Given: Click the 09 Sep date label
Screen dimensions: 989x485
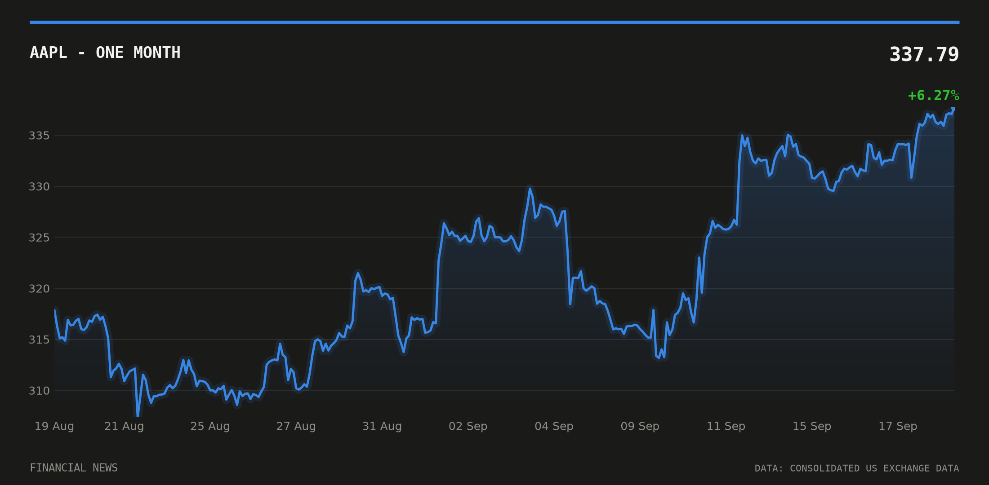Looking at the screenshot, I should [x=640, y=426].
